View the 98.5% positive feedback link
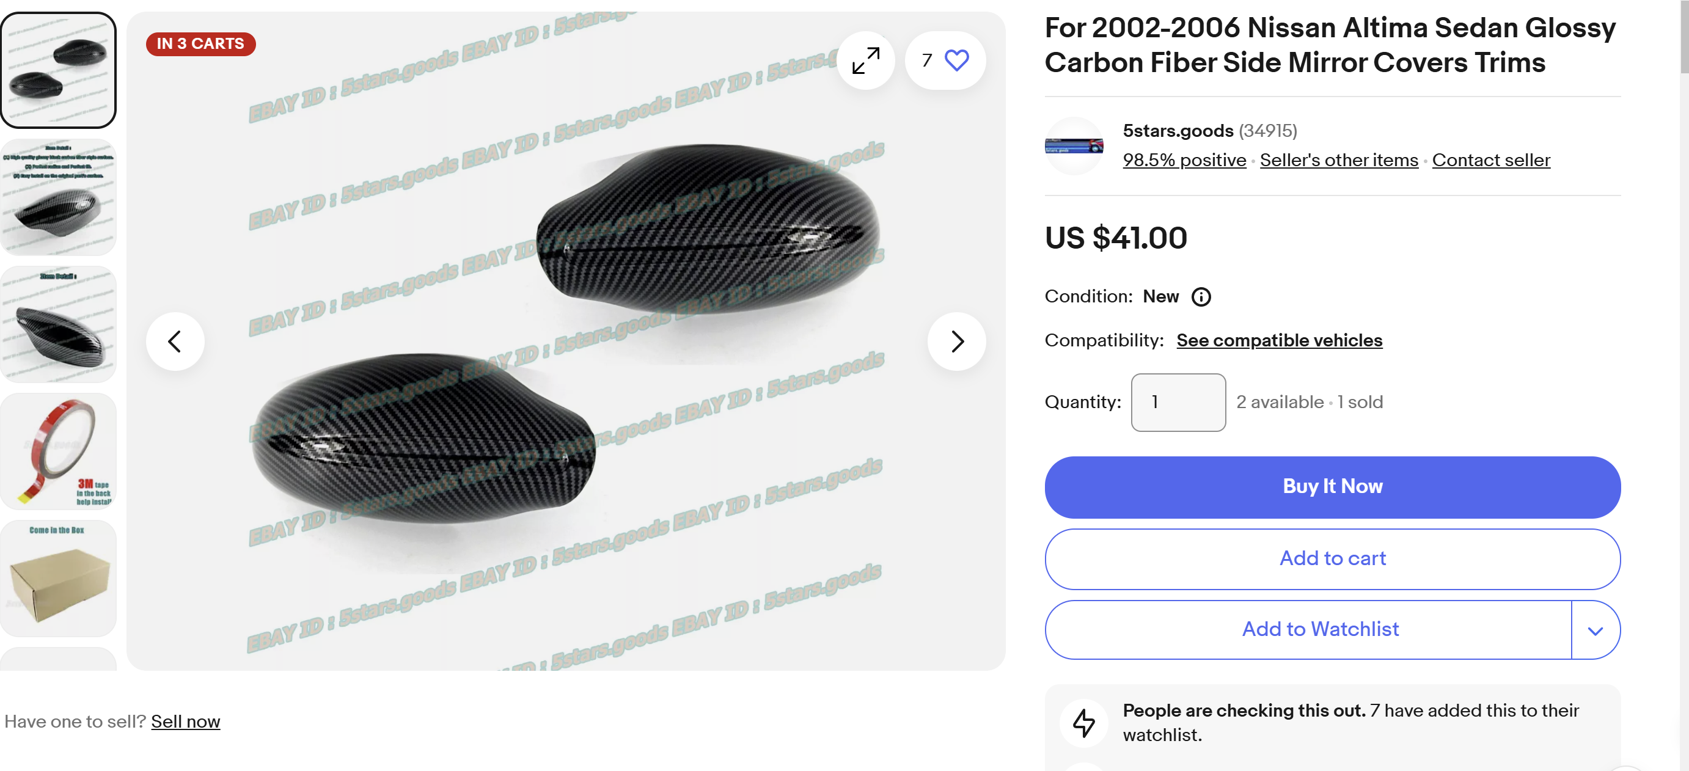1689x771 pixels. coord(1184,160)
